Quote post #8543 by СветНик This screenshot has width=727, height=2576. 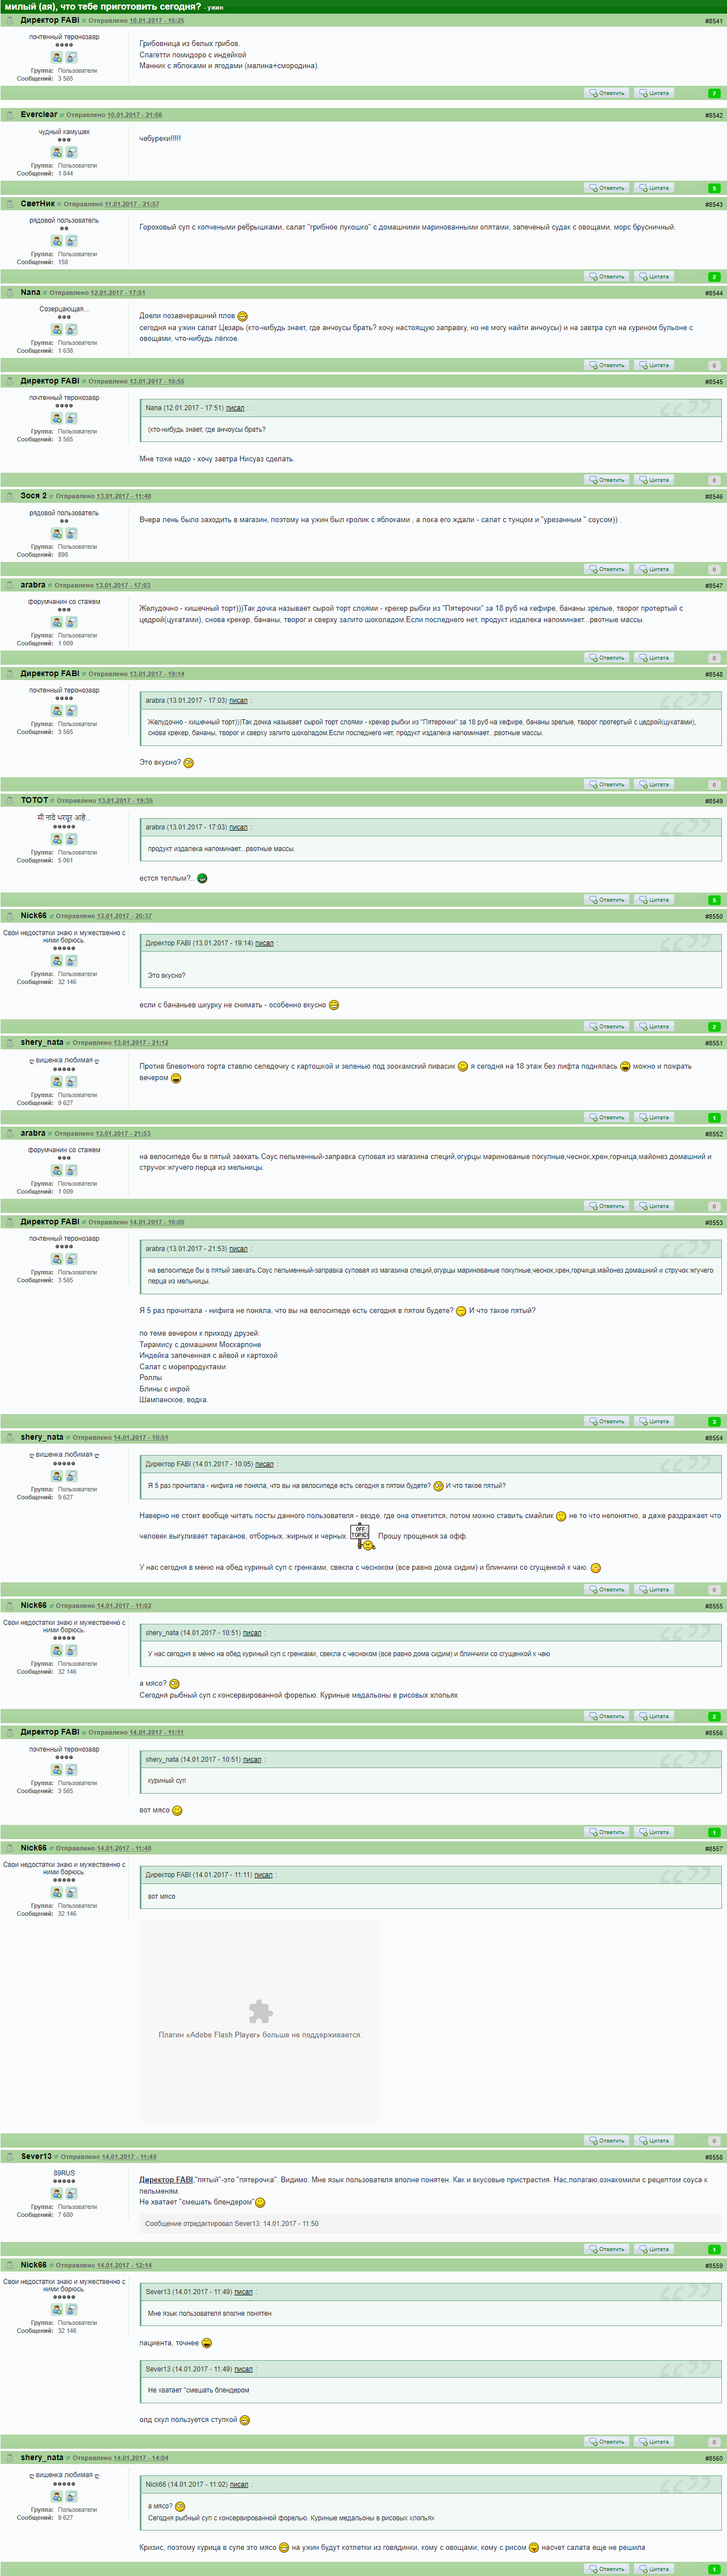click(654, 276)
